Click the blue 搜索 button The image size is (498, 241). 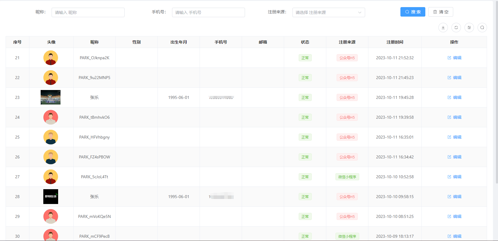click(413, 12)
